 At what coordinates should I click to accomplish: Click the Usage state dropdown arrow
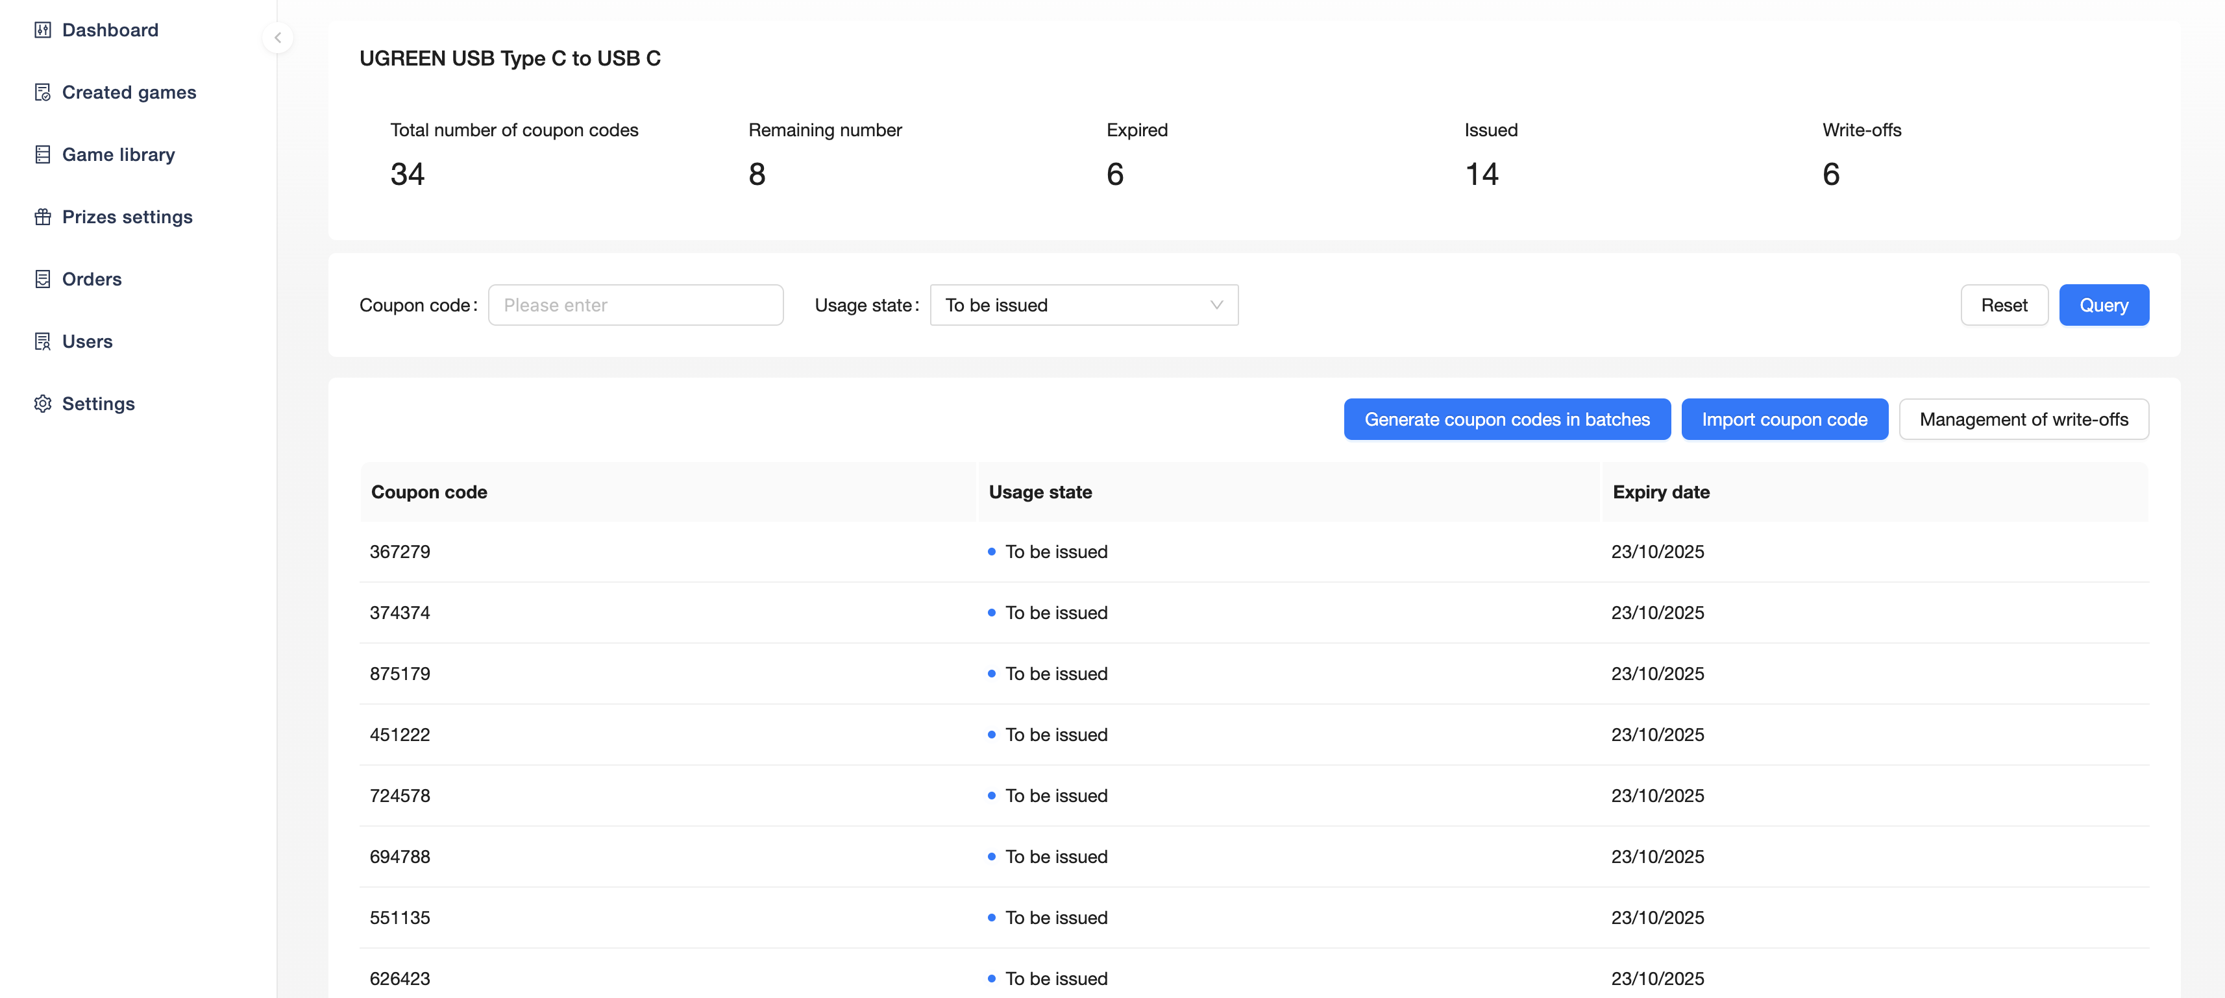click(x=1216, y=305)
